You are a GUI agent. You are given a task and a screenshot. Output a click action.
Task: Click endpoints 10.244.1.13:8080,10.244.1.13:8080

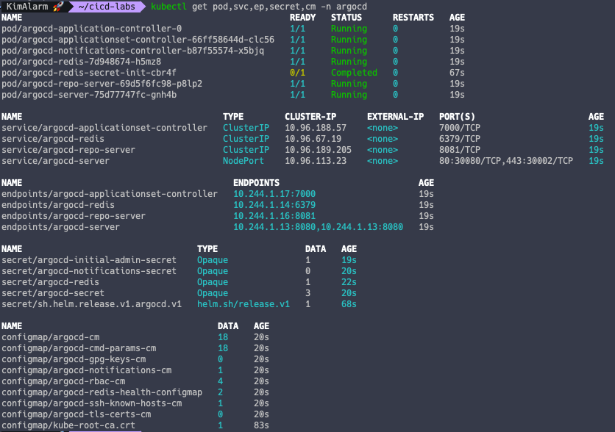tap(318, 227)
